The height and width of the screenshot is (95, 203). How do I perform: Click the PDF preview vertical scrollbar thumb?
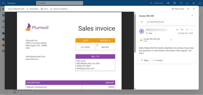(x=135, y=33)
